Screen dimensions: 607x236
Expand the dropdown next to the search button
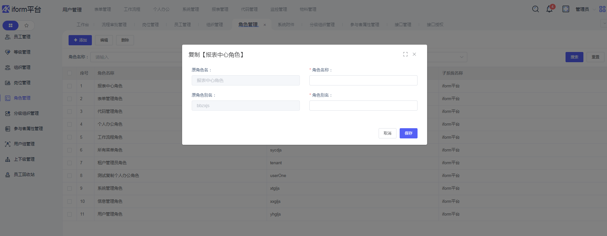[461, 57]
